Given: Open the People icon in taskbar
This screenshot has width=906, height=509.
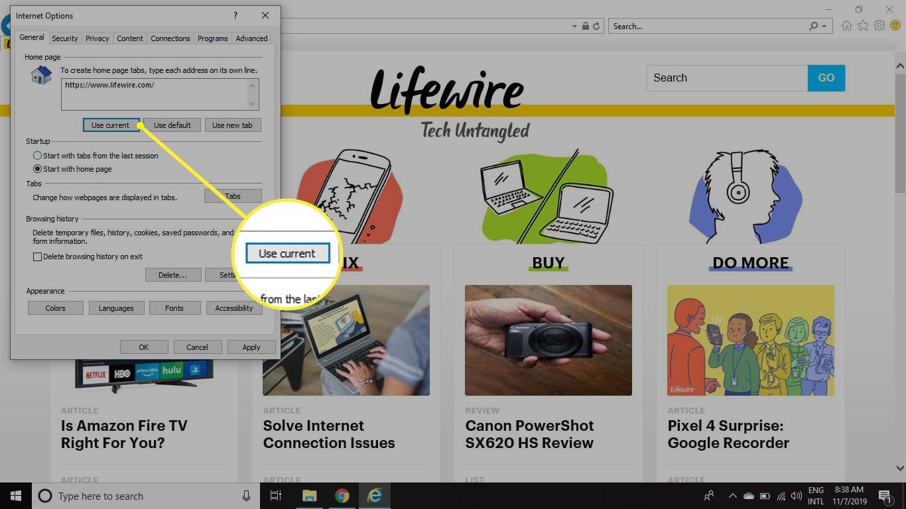Looking at the screenshot, I should tap(709, 496).
